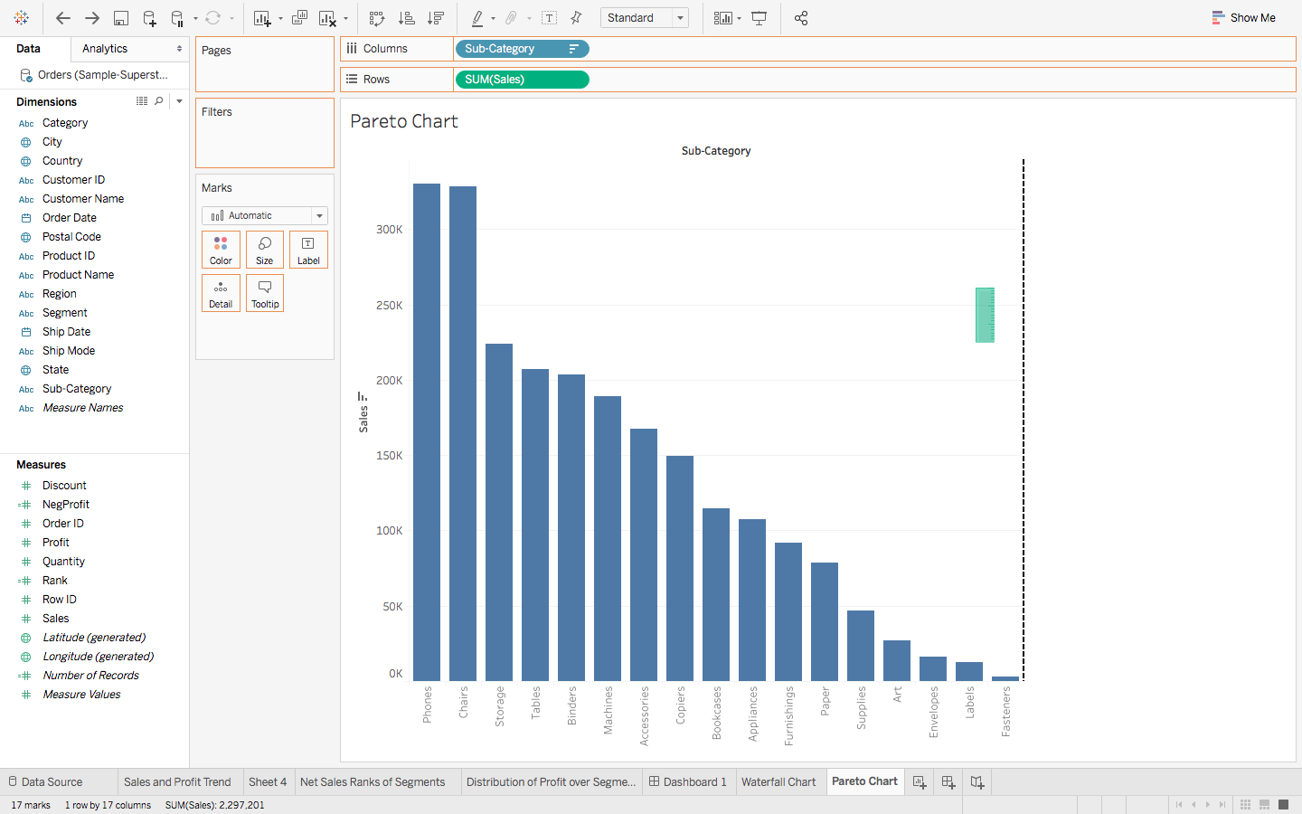Switch to the Analytics tab

tap(105, 49)
